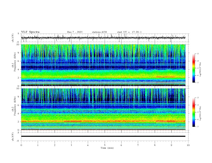Click the "-7" tick on ch.2 colorbar
Screen dimensions: 212x163
click(x=198, y=127)
